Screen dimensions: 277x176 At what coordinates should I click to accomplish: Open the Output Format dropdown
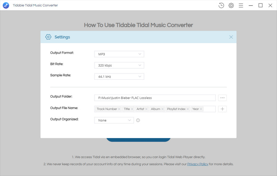(119, 54)
